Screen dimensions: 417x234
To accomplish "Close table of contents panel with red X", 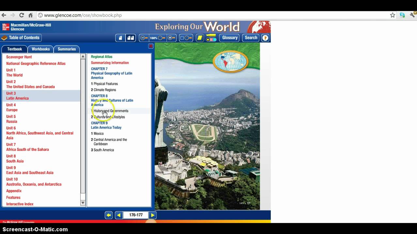I will pos(151,46).
